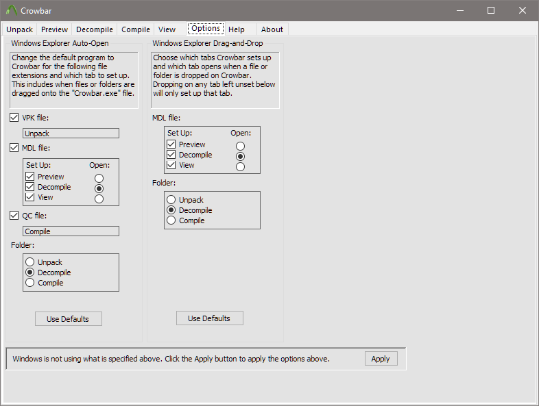Viewport: 539px width, 406px height.
Task: Select the Options tab
Action: [206, 28]
